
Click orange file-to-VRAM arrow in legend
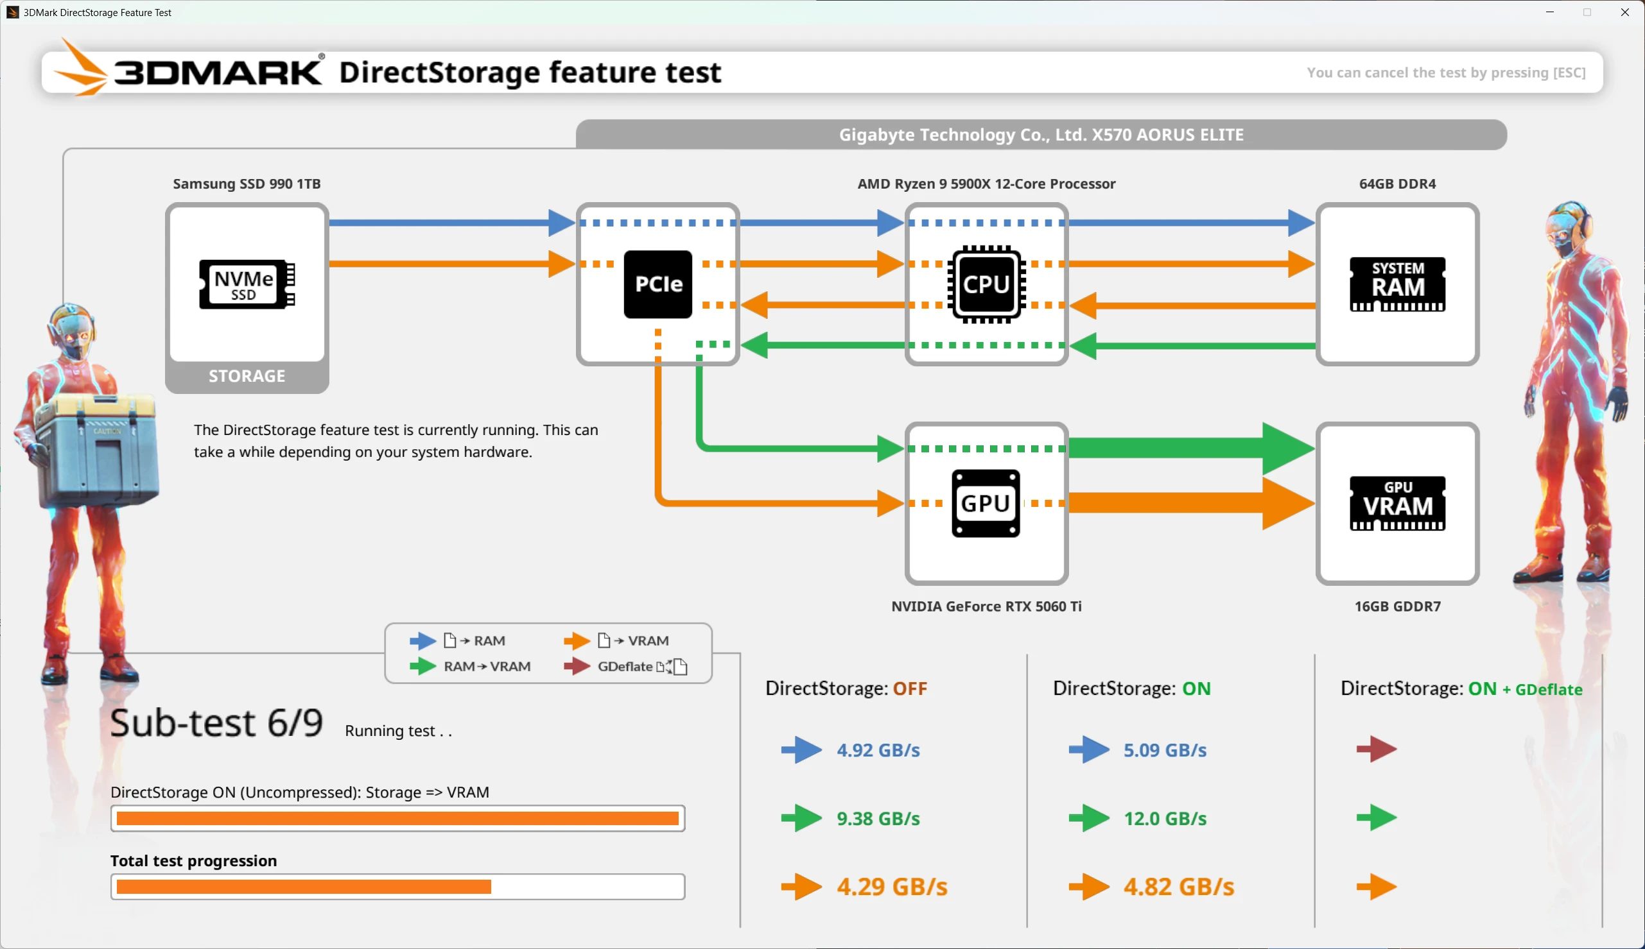click(577, 641)
